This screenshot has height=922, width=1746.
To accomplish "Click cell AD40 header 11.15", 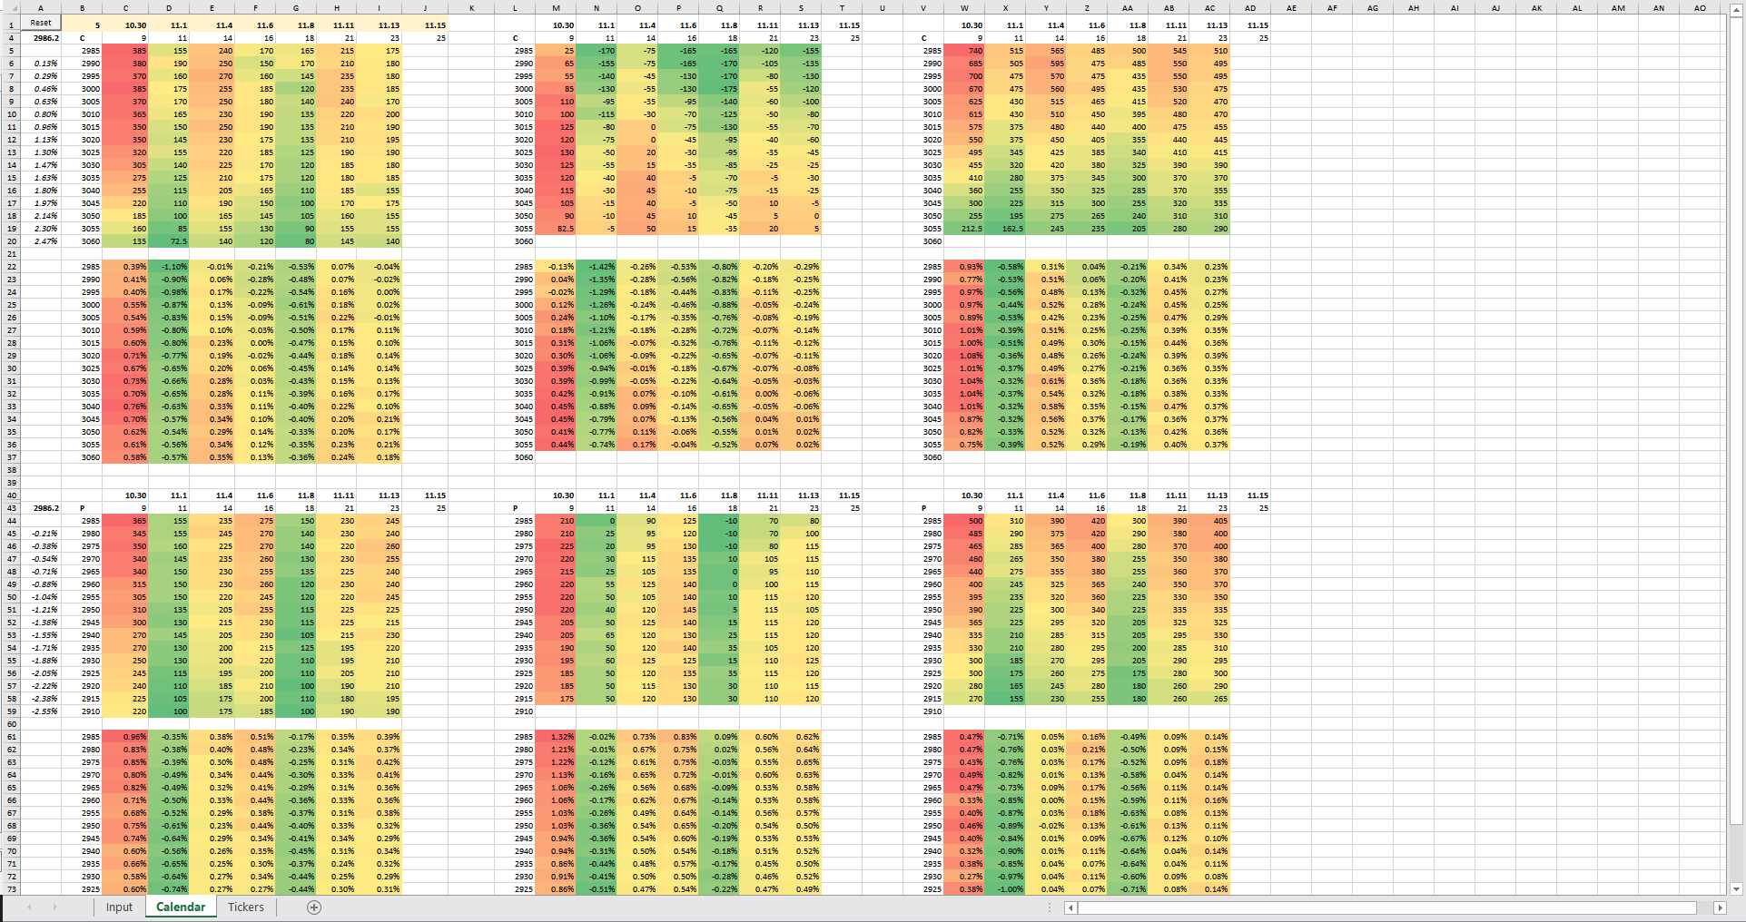I will [x=1250, y=495].
